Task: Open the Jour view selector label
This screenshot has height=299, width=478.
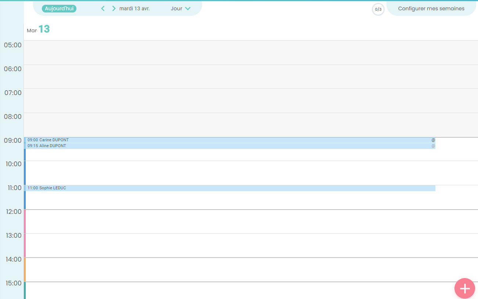Action: (176, 8)
